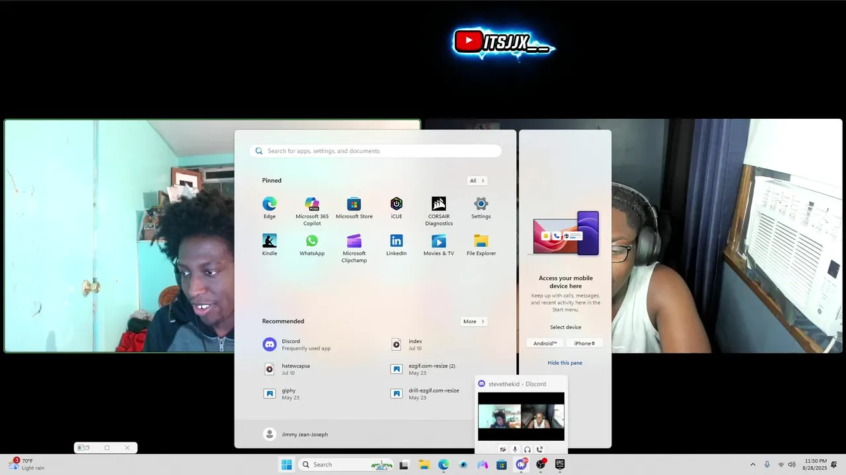This screenshot has width=846, height=475.
Task: Focus the Start menu search field
Action: click(375, 151)
